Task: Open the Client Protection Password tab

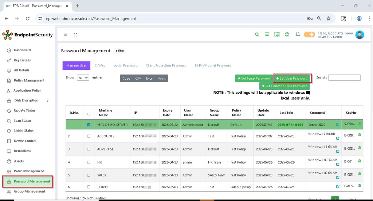Action: pos(166,65)
